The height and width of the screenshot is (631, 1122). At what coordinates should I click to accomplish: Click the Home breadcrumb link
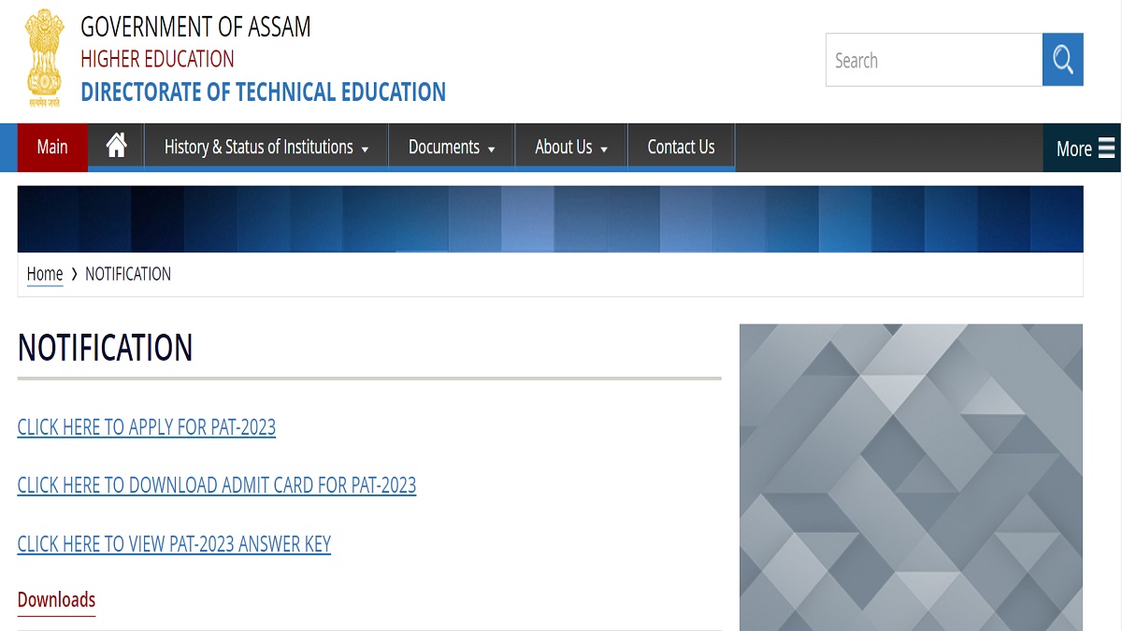tap(45, 274)
